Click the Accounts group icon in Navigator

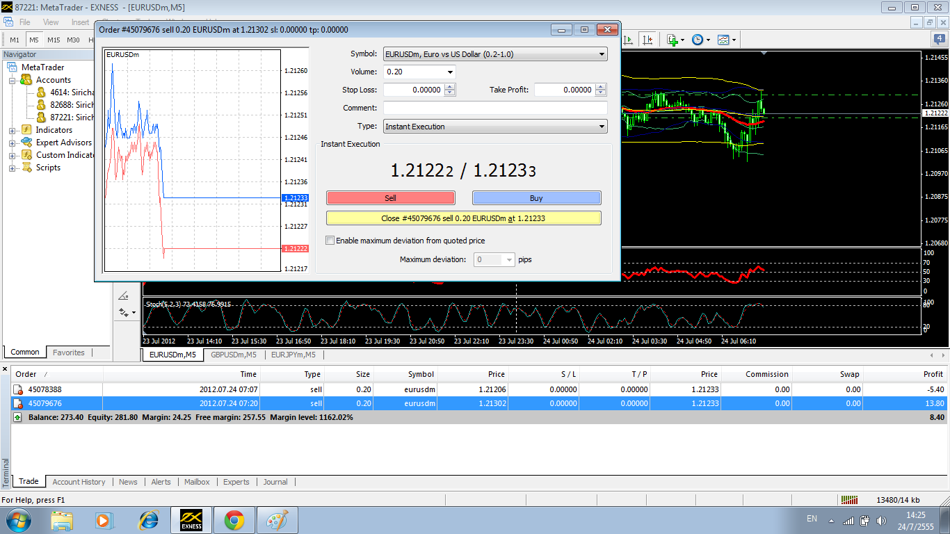(26, 80)
